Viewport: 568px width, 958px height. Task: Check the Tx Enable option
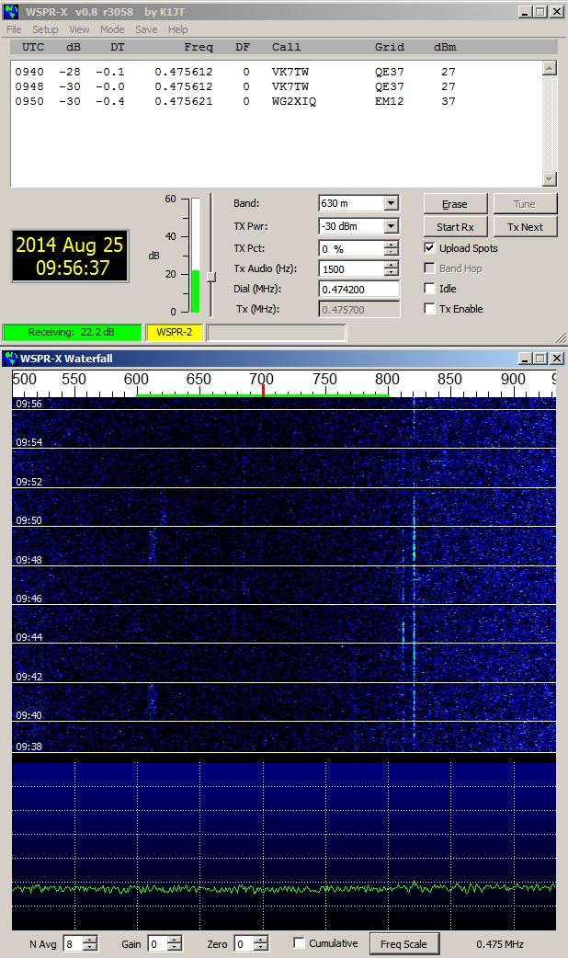coord(430,309)
